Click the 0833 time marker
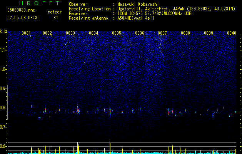 click(70, 33)
